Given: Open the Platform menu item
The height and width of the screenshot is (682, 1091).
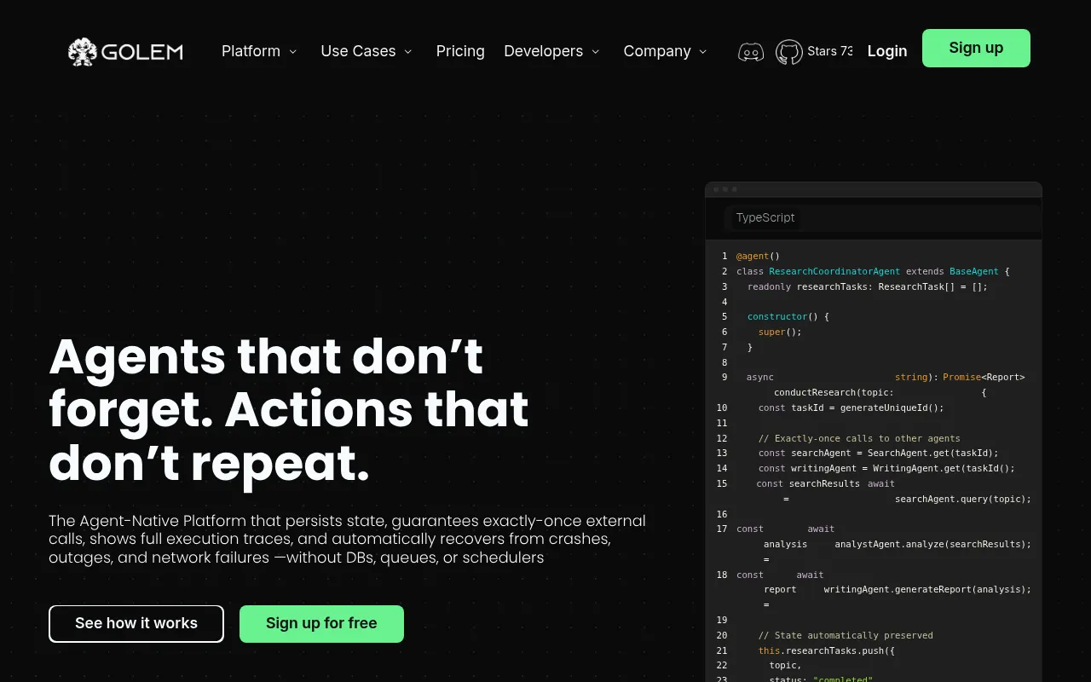Looking at the screenshot, I should click(x=251, y=51).
